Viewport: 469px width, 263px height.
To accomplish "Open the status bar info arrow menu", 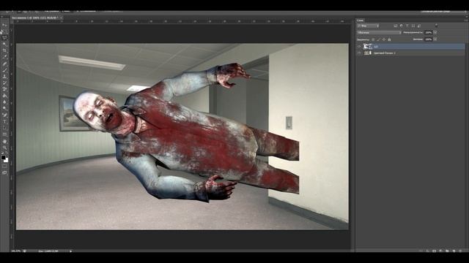I will [x=70, y=251].
